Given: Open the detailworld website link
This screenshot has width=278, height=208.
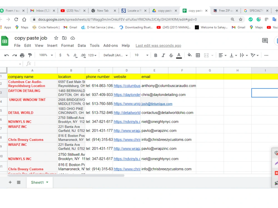Looking at the screenshot, I should (x=127, y=113).
